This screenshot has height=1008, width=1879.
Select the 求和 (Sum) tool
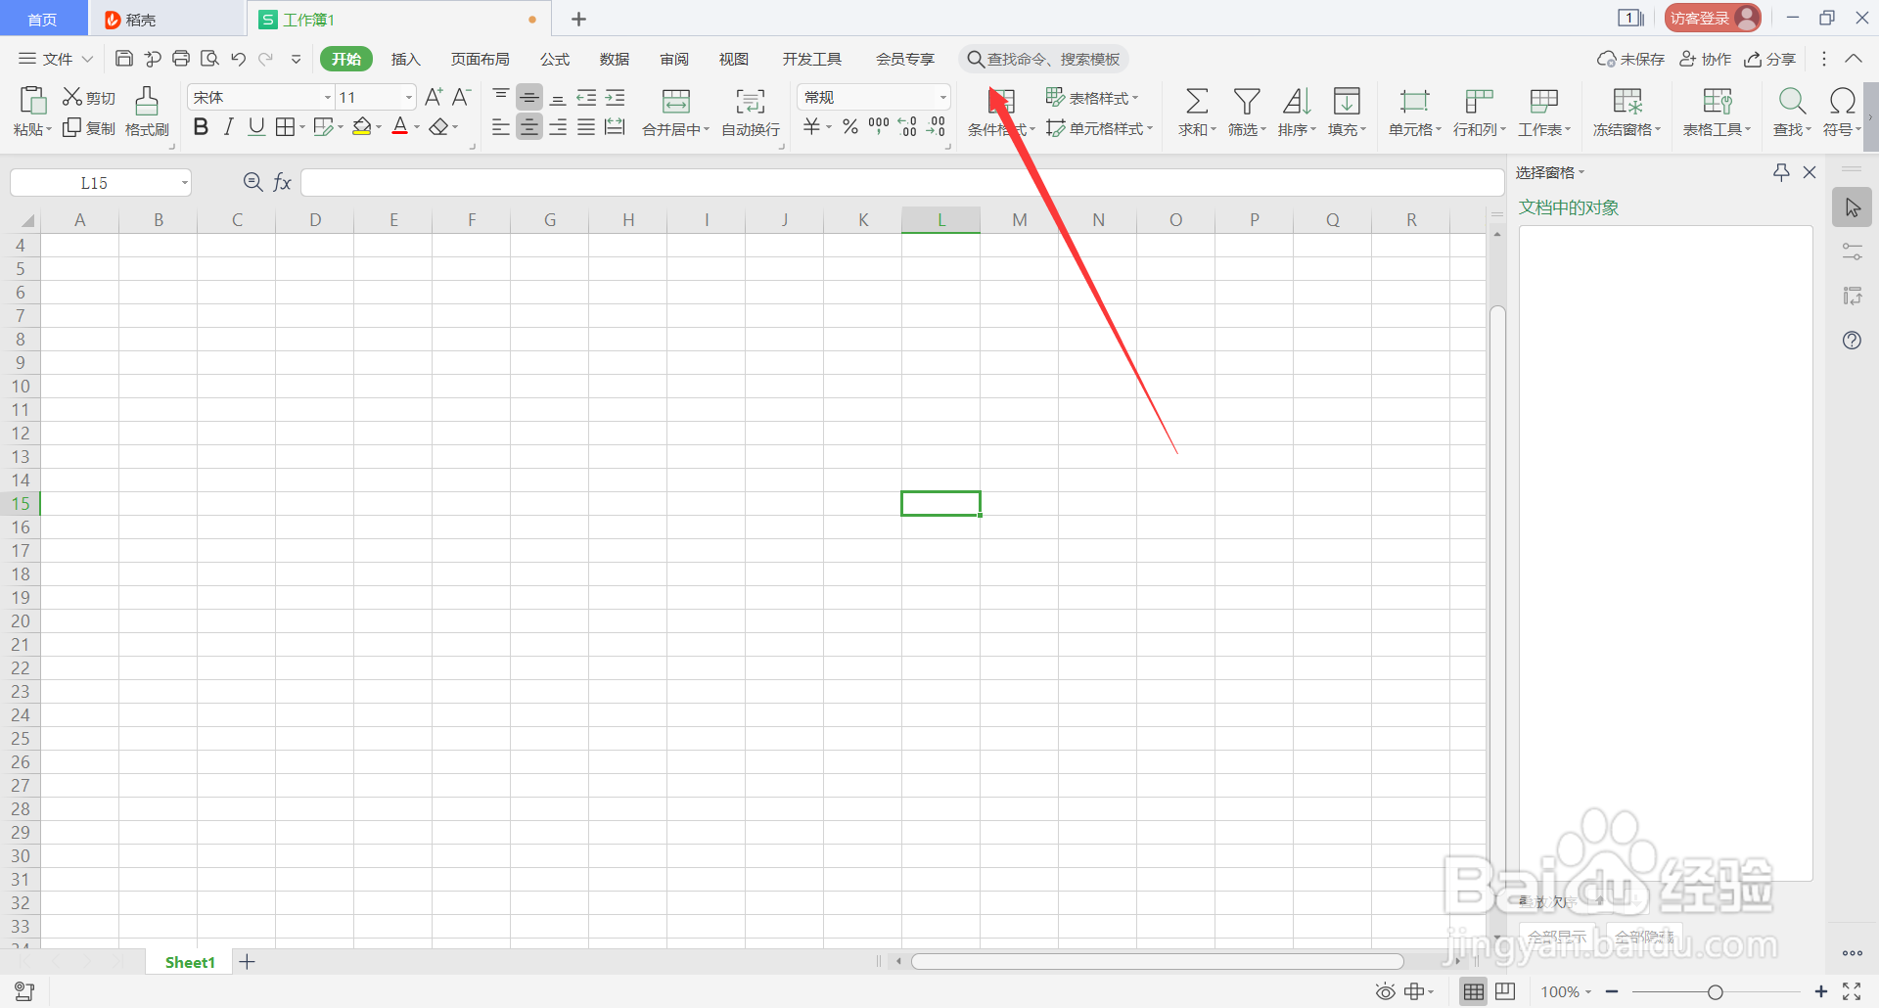tap(1196, 111)
